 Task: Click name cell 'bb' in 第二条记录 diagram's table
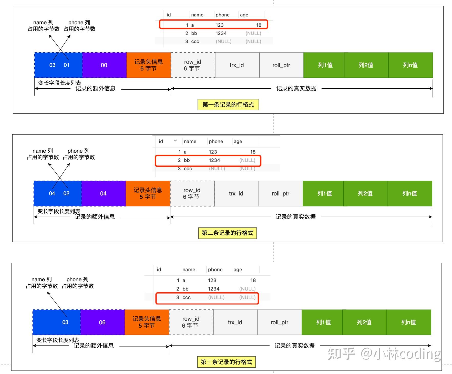click(187, 160)
